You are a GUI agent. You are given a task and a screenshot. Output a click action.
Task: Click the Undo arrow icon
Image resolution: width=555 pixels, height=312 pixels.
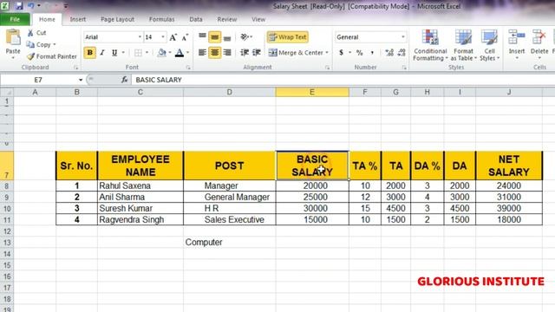click(x=31, y=6)
